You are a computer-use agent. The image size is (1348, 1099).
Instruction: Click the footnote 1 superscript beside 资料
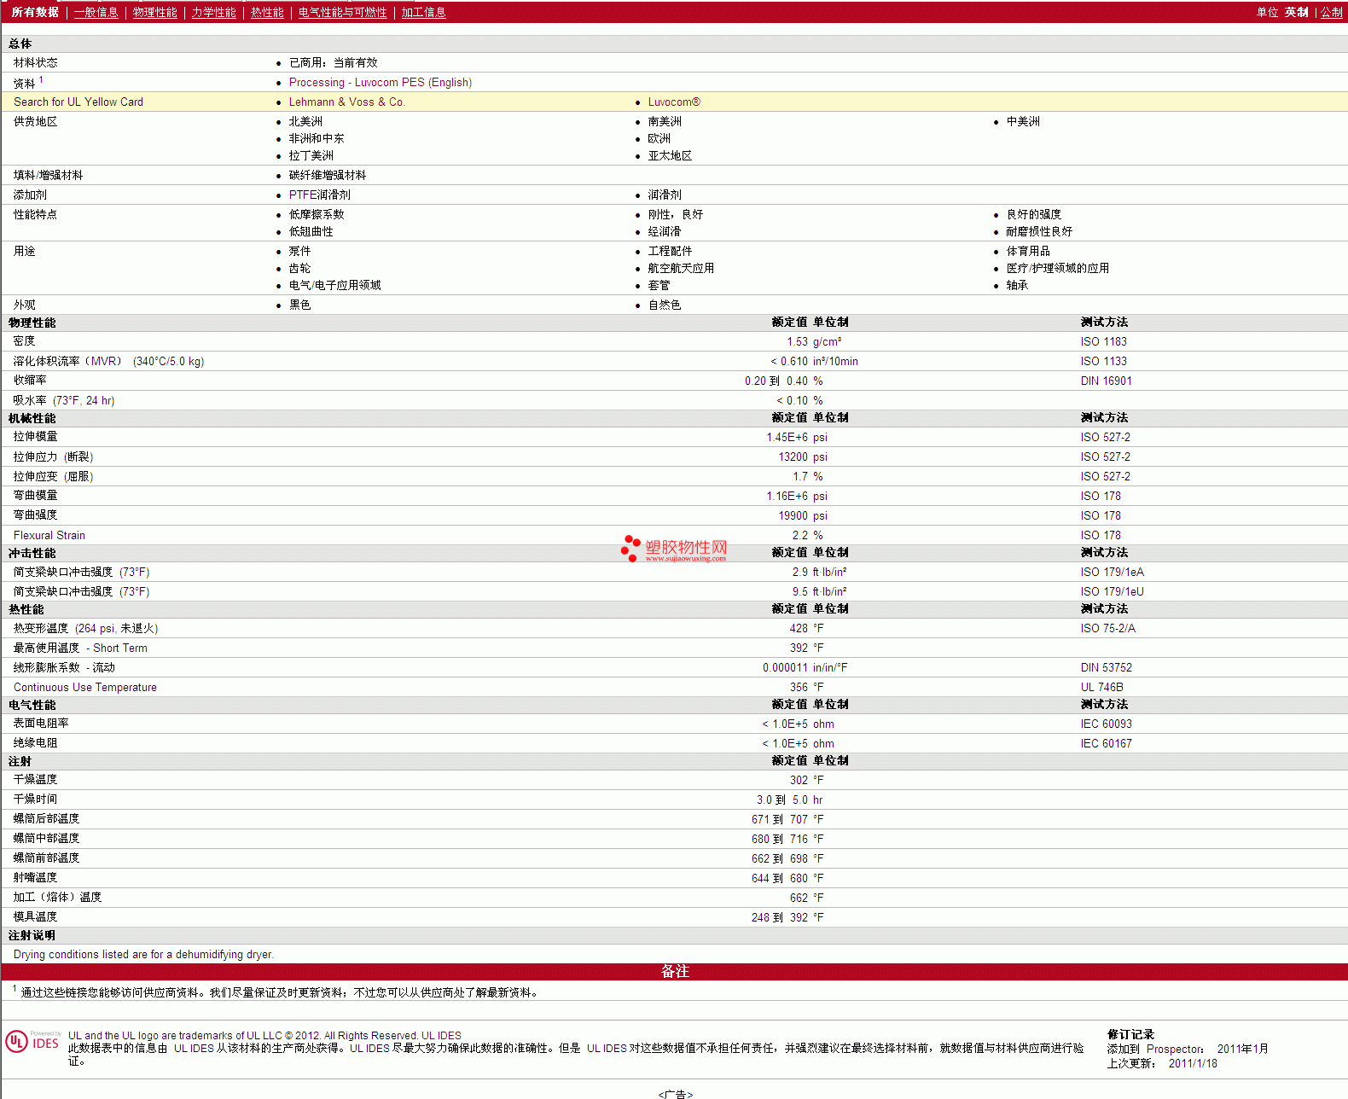pos(41,79)
